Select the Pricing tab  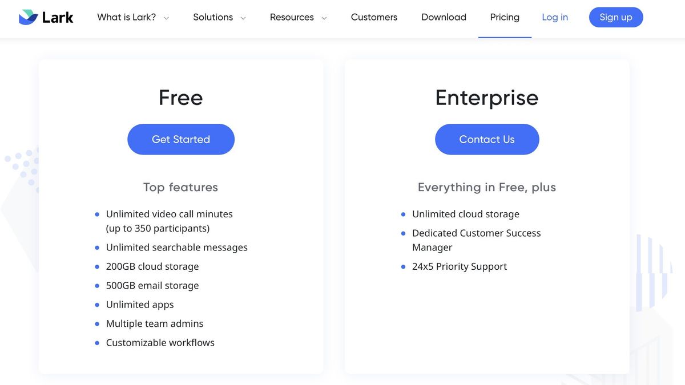pyautogui.click(x=505, y=17)
